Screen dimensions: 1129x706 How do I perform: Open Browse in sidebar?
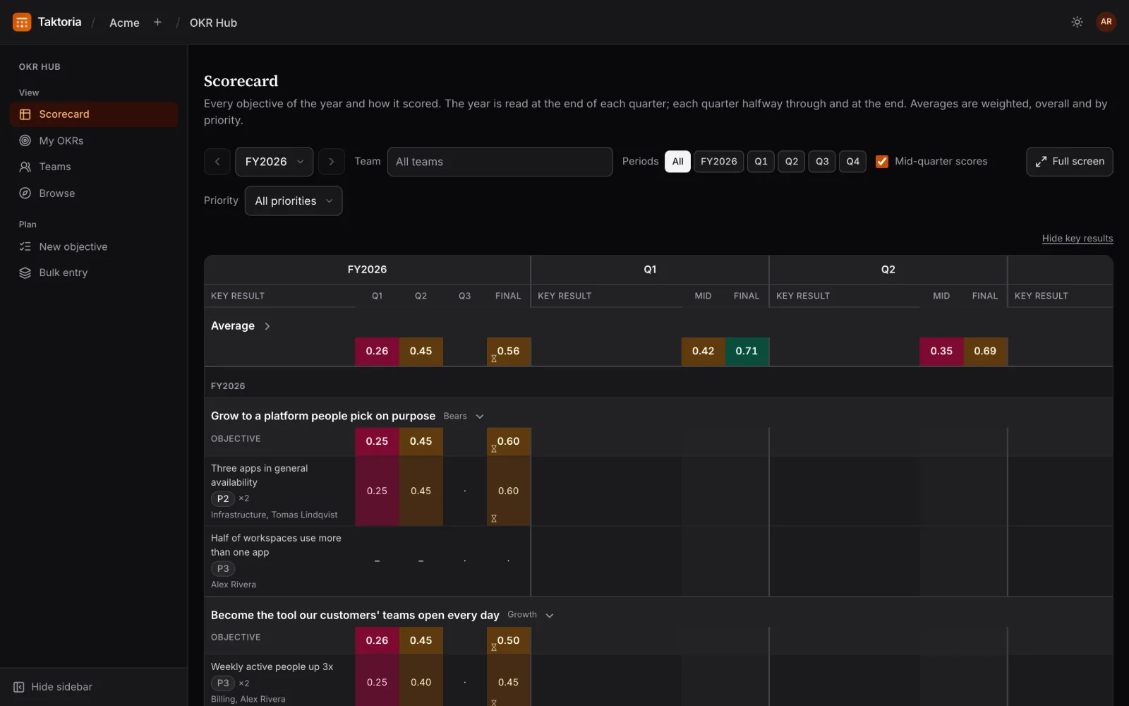click(x=94, y=193)
